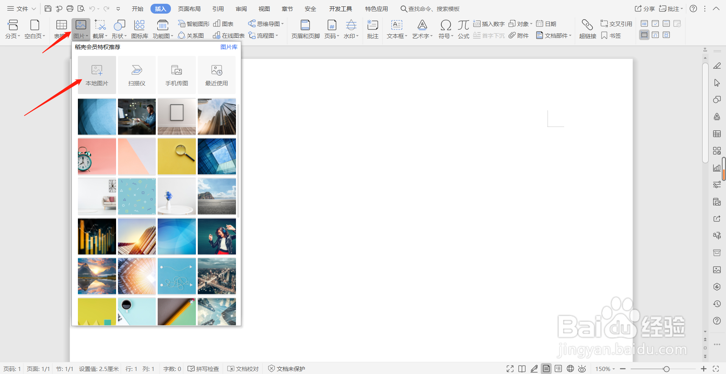The image size is (726, 374).
Task: Open the 开发工具 tab
Action: (341, 9)
